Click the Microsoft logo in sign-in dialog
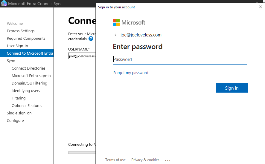Viewport: 265px width, 164px height. (x=129, y=23)
